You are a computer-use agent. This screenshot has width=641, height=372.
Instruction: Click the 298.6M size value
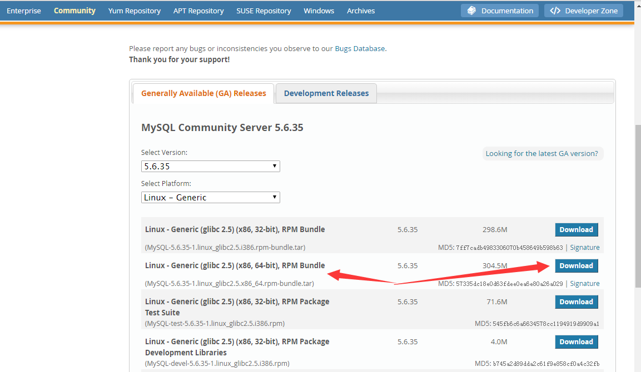pyautogui.click(x=495, y=229)
